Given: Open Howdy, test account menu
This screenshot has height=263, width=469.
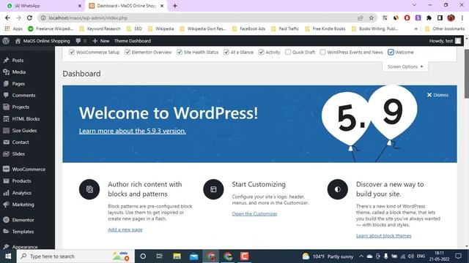Looking at the screenshot, I should pos(445,41).
